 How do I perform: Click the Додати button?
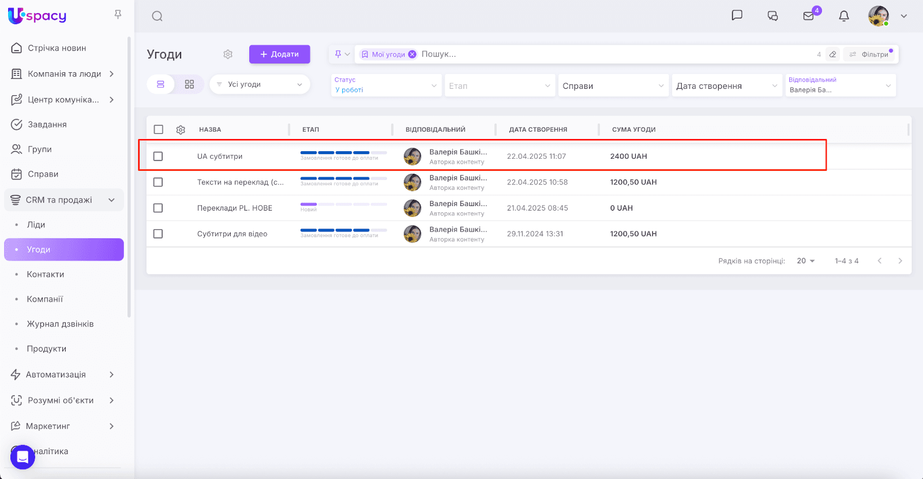click(x=279, y=54)
